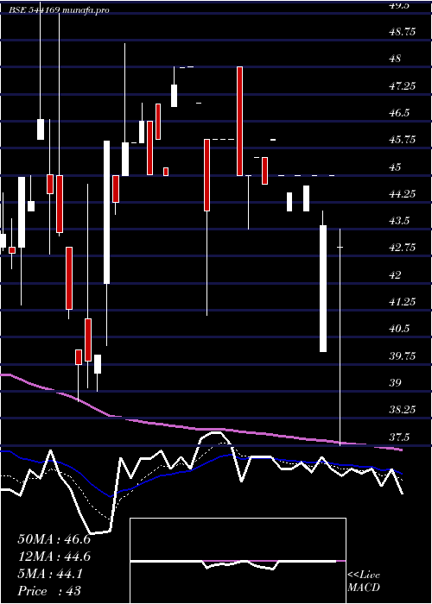Click the '<<Live MACD' label
The width and height of the screenshot is (432, 604).
click(364, 582)
